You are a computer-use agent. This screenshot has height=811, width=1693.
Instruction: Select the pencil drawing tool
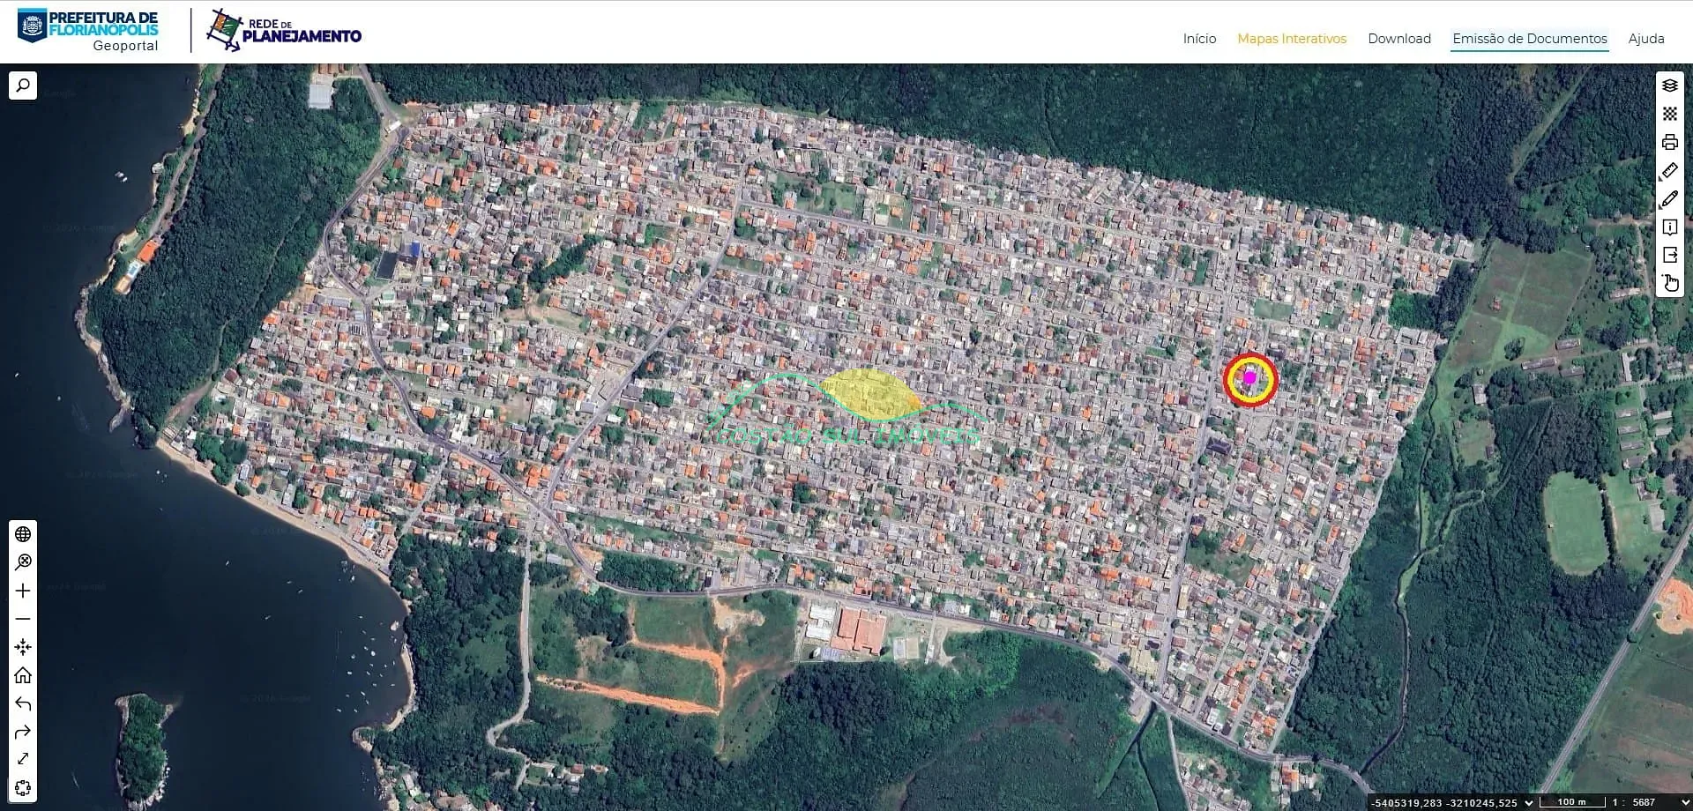point(1669,199)
